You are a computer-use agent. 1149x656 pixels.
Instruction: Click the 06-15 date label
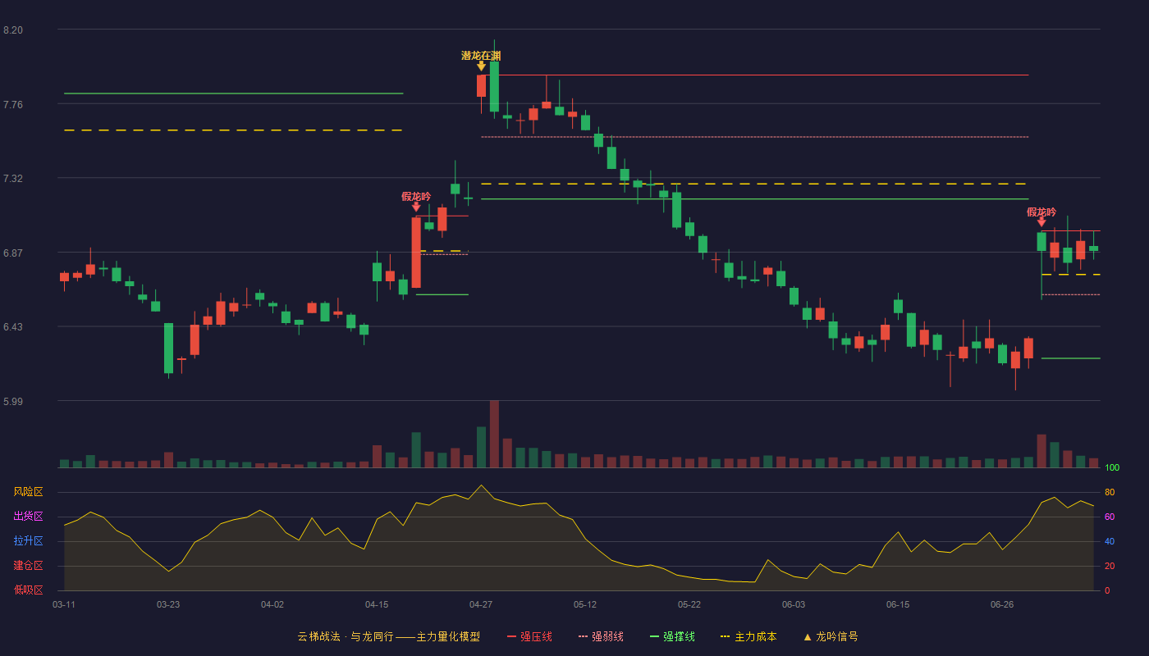898,604
